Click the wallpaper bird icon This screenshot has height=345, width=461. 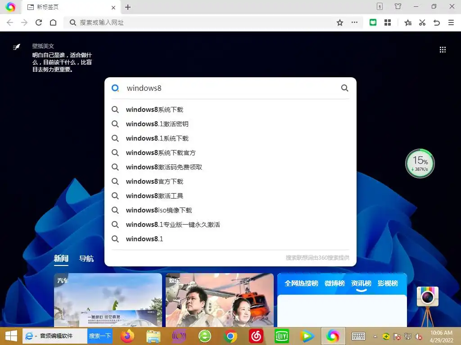tap(17, 47)
